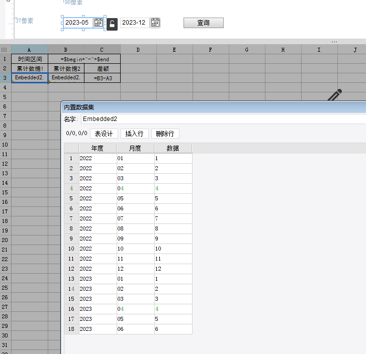Click the select-all grid corner icon
The image size is (366, 354).
4,50
